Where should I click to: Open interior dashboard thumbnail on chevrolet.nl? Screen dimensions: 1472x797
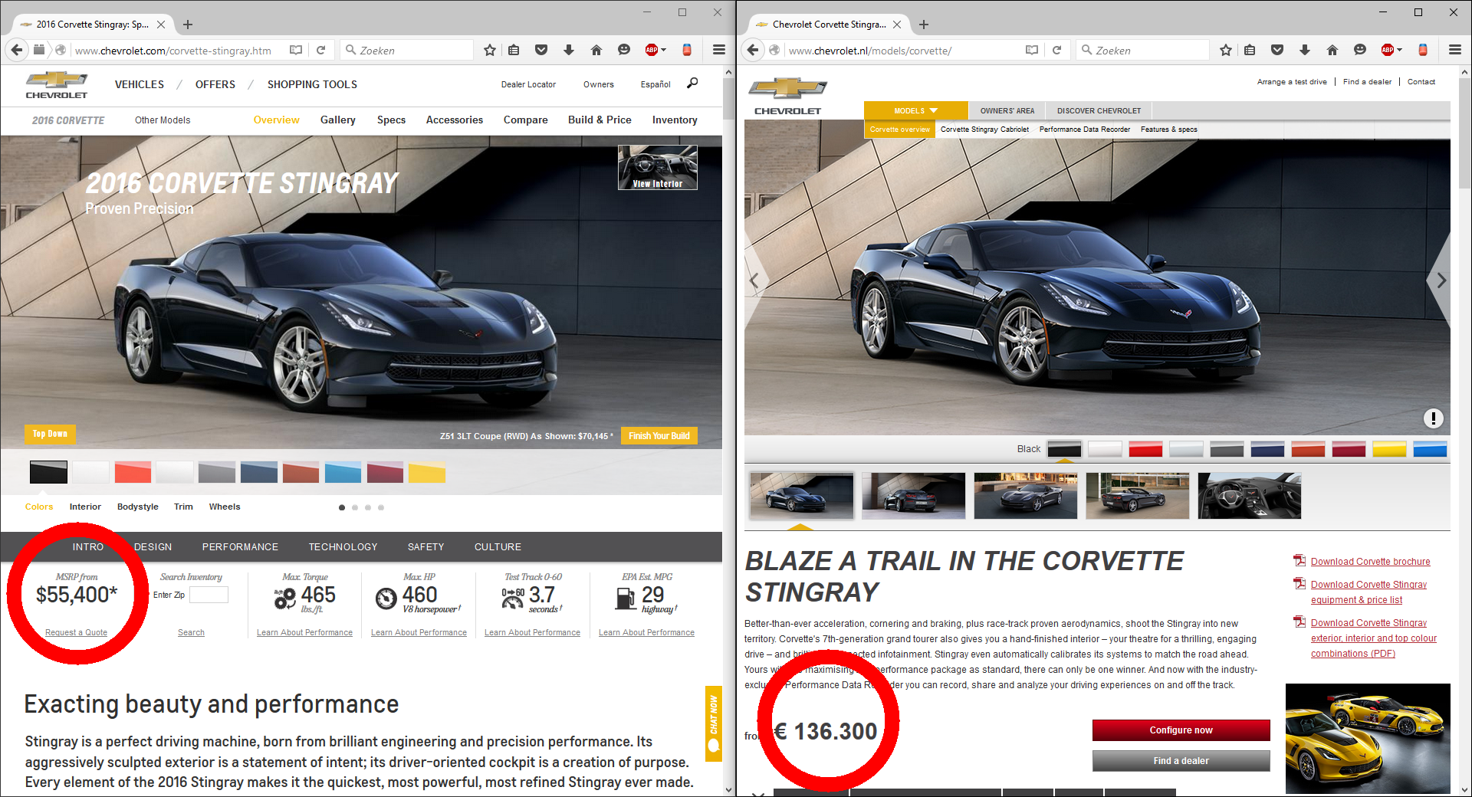(1250, 496)
